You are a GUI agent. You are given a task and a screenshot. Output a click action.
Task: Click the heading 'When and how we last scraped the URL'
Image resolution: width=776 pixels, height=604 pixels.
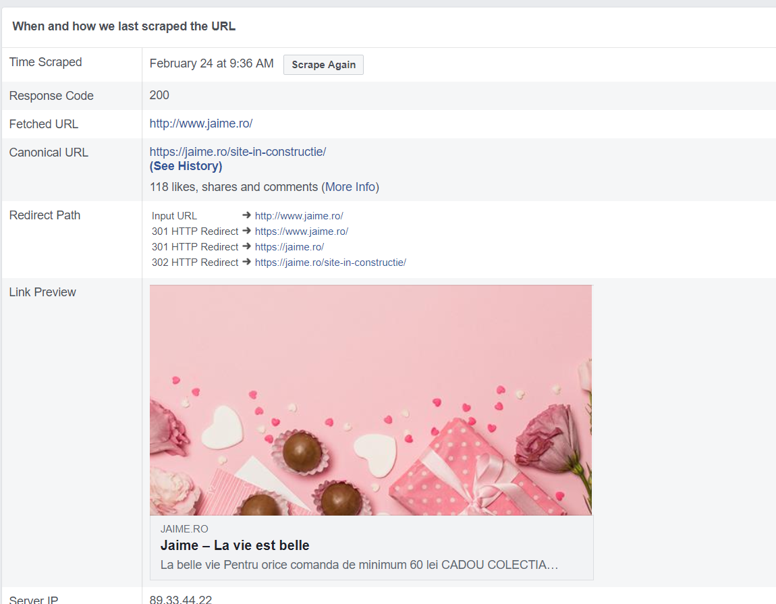(x=123, y=26)
